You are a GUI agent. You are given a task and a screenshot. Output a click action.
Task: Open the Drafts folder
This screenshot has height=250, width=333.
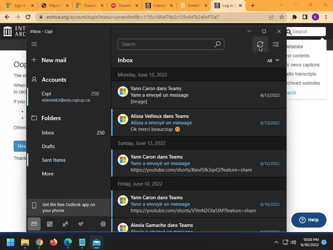pos(69,146)
